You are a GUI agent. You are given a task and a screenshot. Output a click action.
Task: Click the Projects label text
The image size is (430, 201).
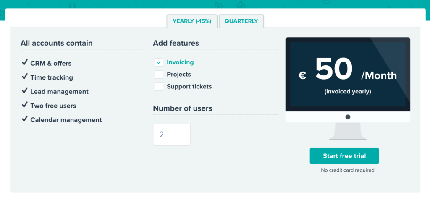pos(179,75)
